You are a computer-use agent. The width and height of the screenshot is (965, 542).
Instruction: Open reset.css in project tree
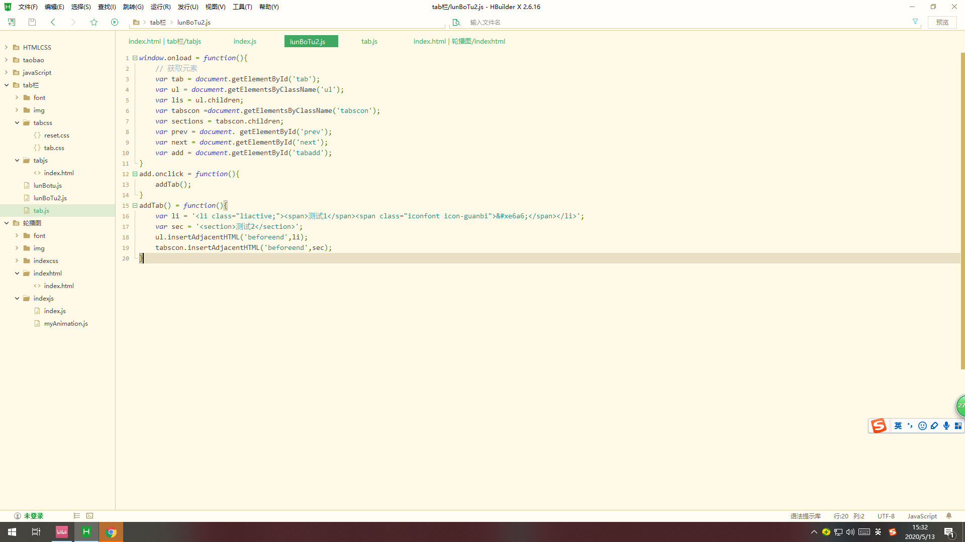click(56, 135)
